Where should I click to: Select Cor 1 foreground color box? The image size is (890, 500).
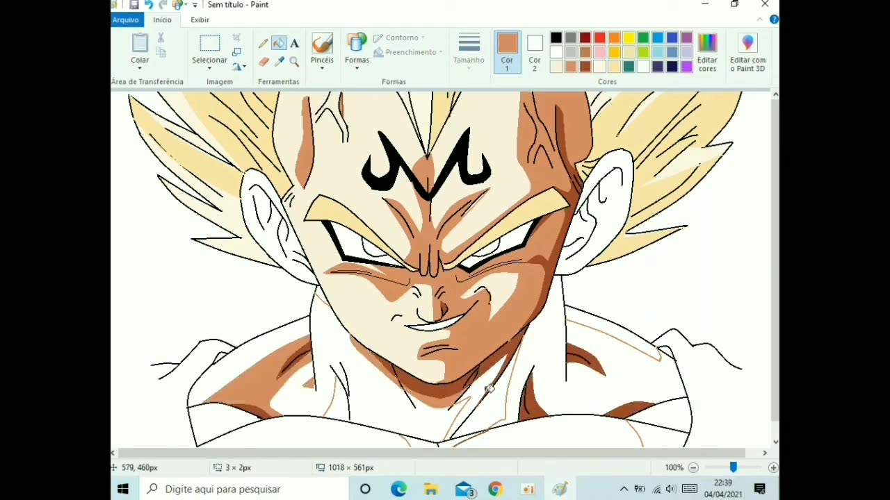tap(507, 52)
